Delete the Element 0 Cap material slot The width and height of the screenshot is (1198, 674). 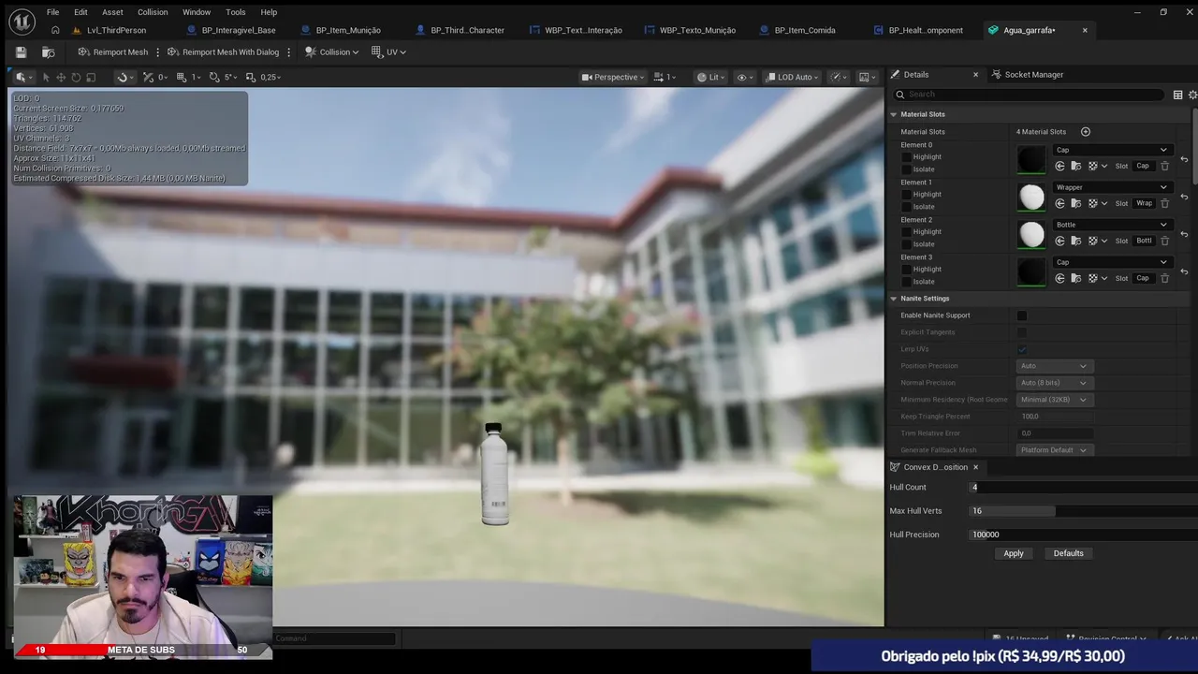[1164, 166]
